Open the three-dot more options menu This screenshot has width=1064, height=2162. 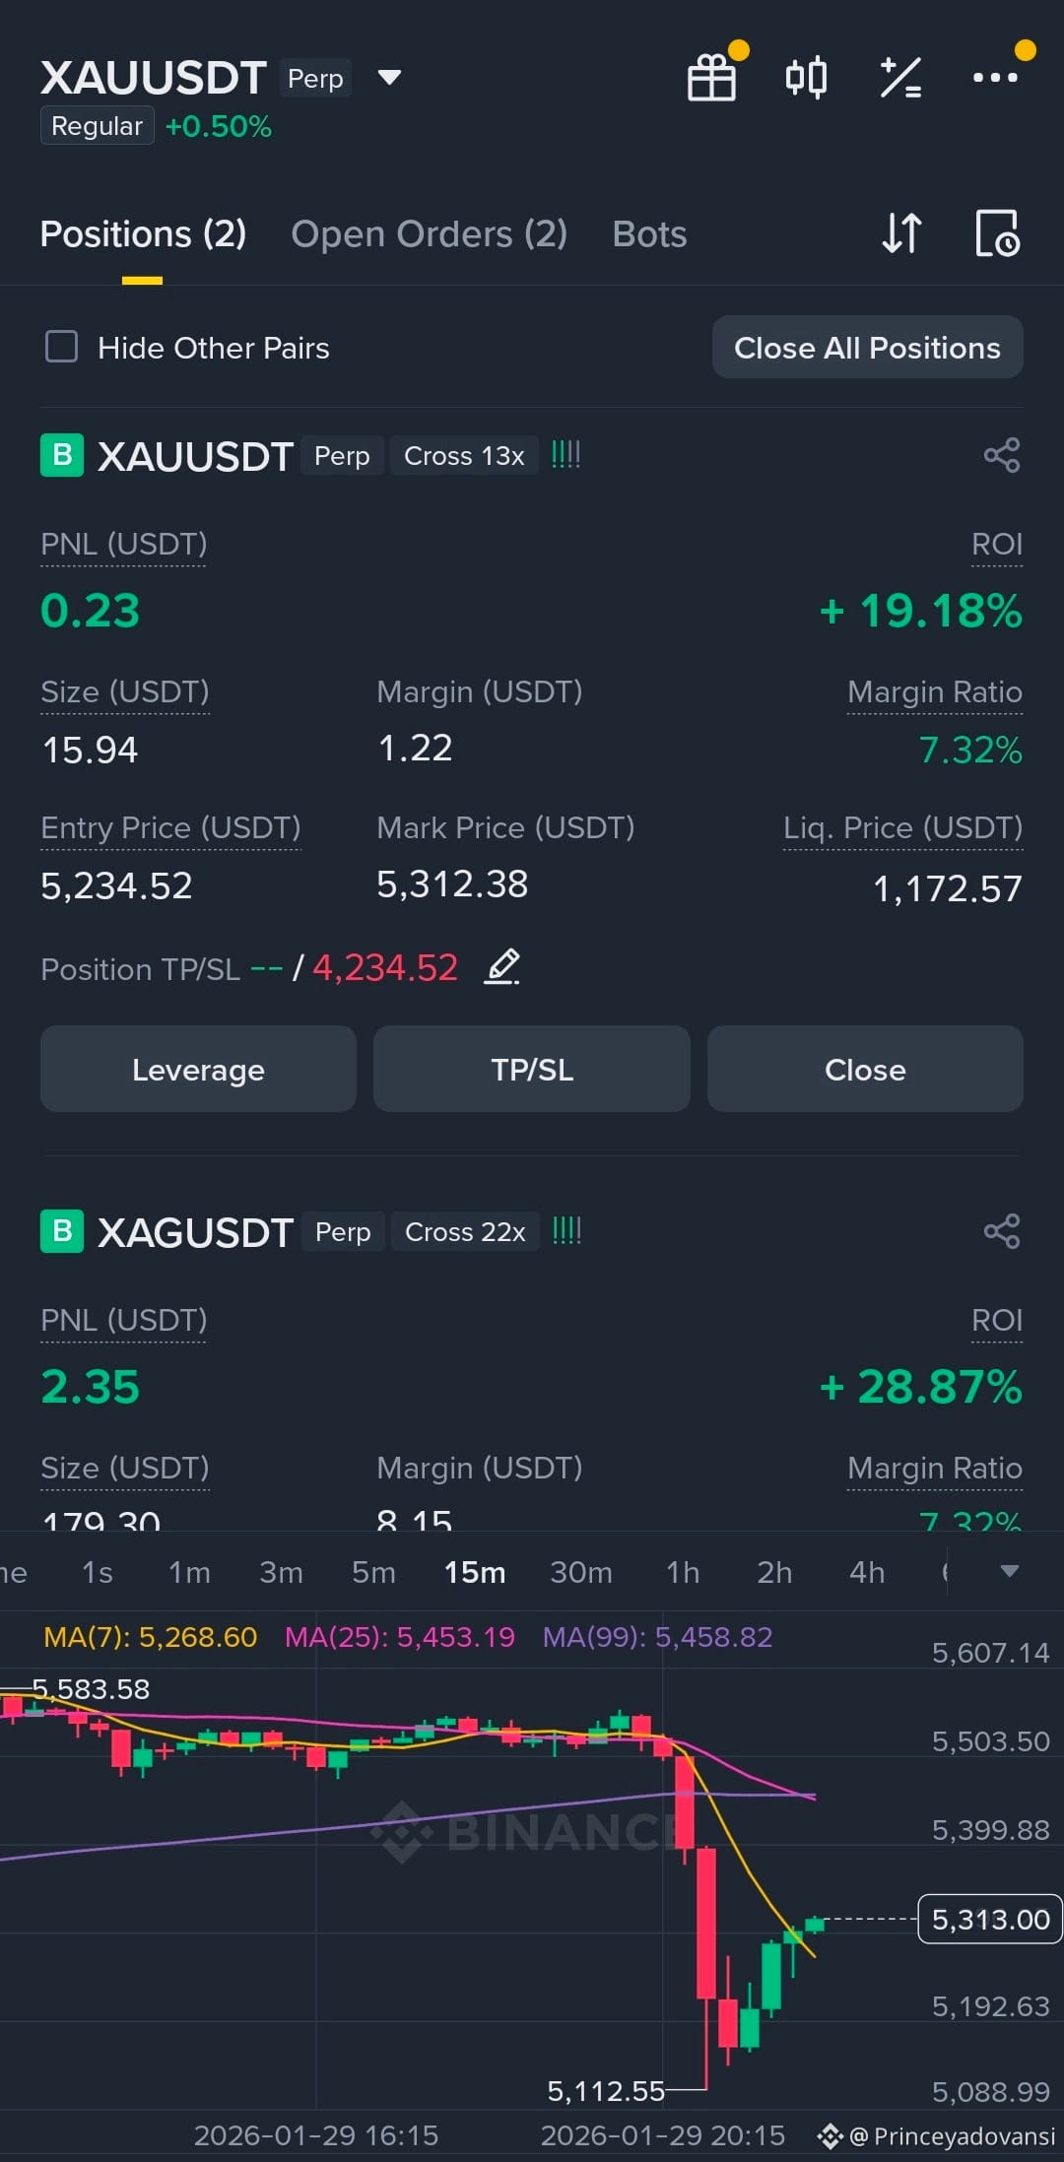pyautogui.click(x=995, y=78)
